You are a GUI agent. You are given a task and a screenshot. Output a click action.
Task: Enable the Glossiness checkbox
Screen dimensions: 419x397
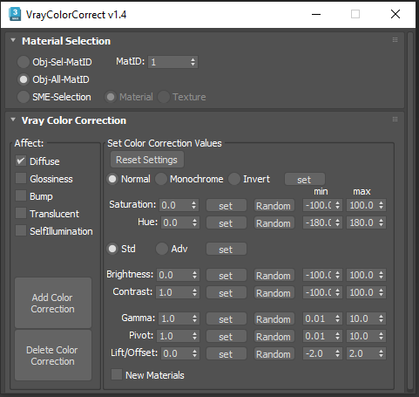[x=21, y=178]
